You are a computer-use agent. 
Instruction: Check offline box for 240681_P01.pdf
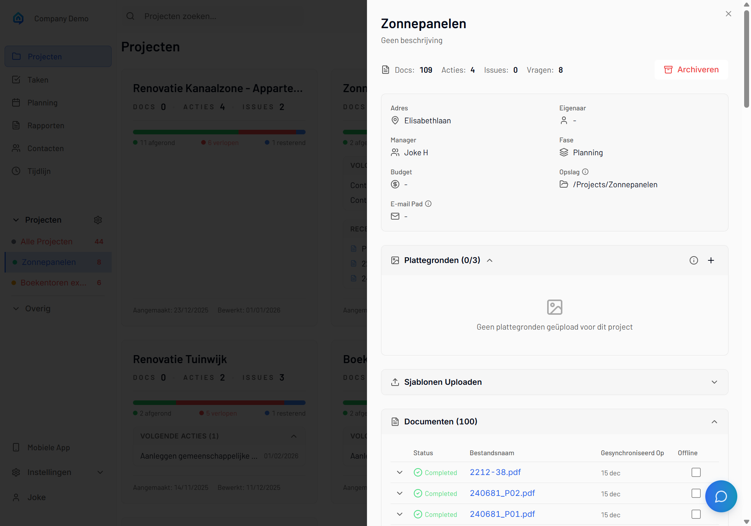tap(696, 514)
